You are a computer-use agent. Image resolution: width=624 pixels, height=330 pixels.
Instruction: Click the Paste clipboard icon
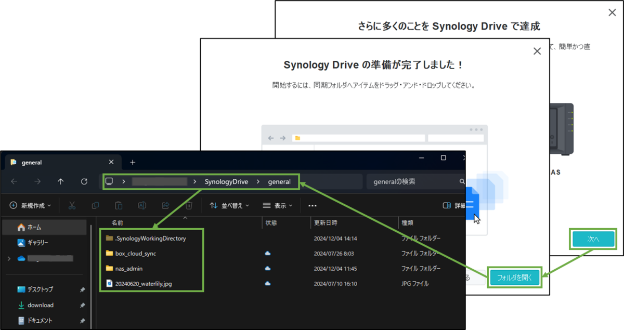[119, 205]
